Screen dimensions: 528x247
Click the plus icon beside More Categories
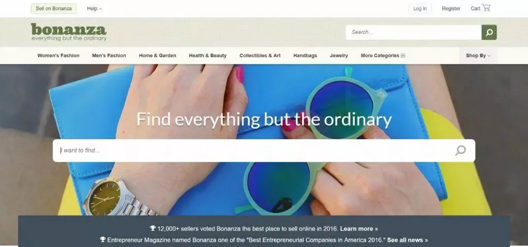pyautogui.click(x=403, y=56)
